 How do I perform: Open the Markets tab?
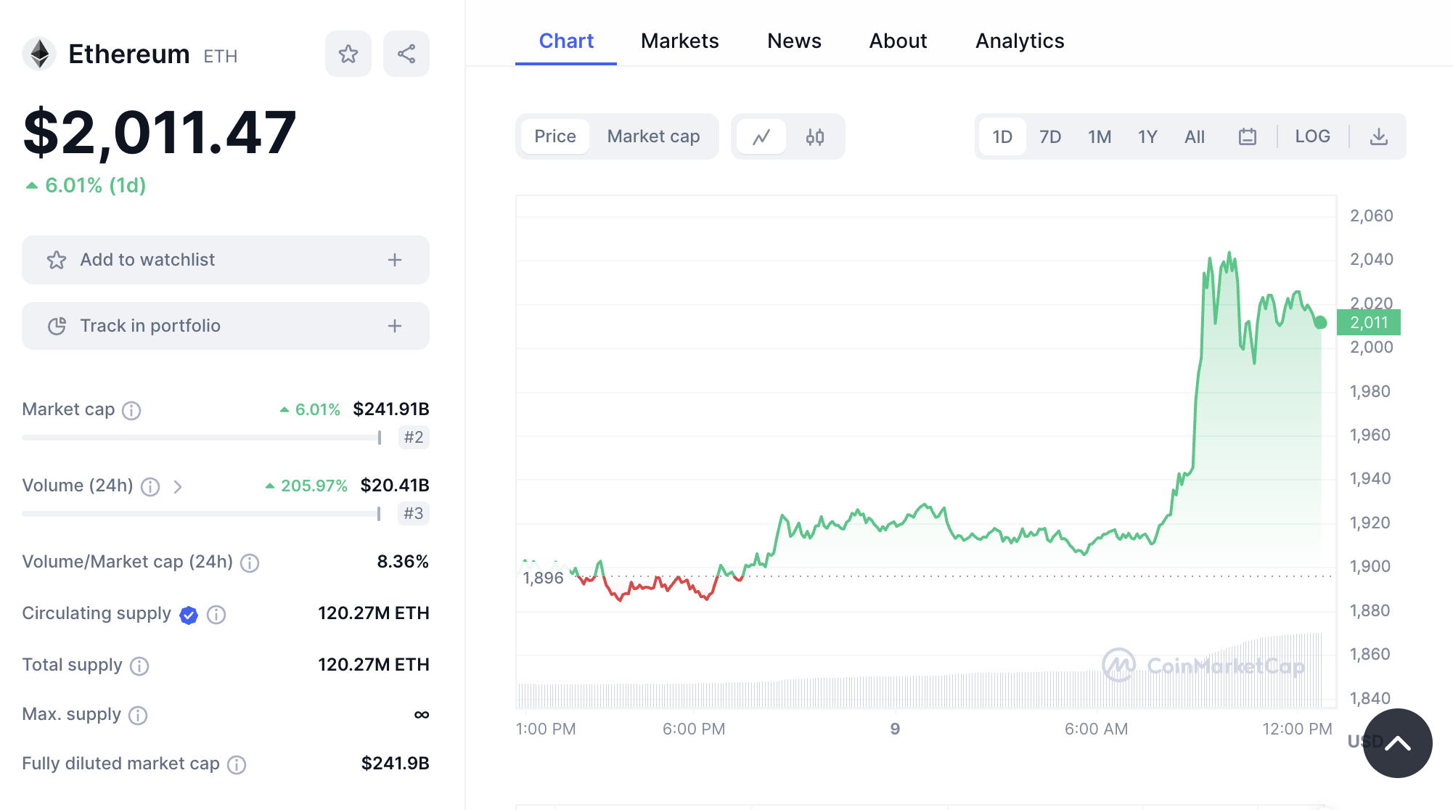(x=679, y=41)
